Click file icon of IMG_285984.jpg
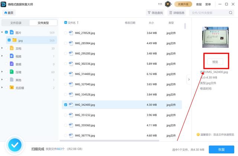The width and height of the screenshot is (238, 156). 71,43
